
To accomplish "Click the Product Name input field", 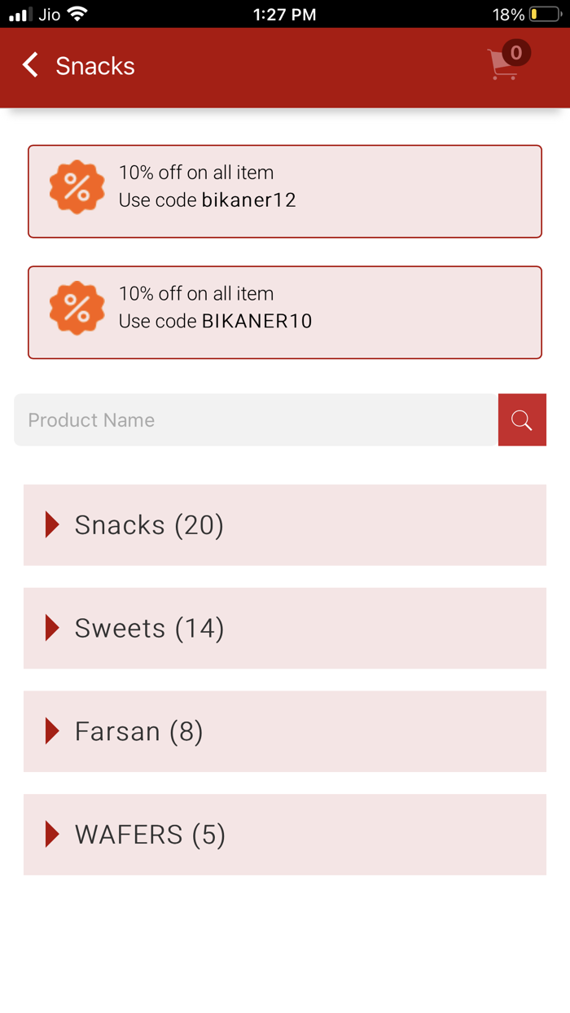I will point(244,419).
